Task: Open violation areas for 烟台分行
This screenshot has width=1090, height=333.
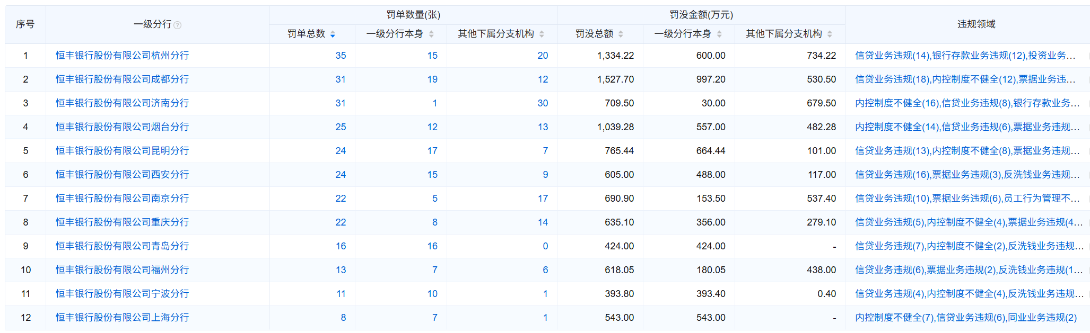Action: coord(967,127)
